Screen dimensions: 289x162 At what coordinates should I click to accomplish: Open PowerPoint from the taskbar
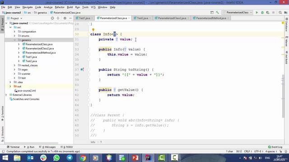(x=135, y=158)
